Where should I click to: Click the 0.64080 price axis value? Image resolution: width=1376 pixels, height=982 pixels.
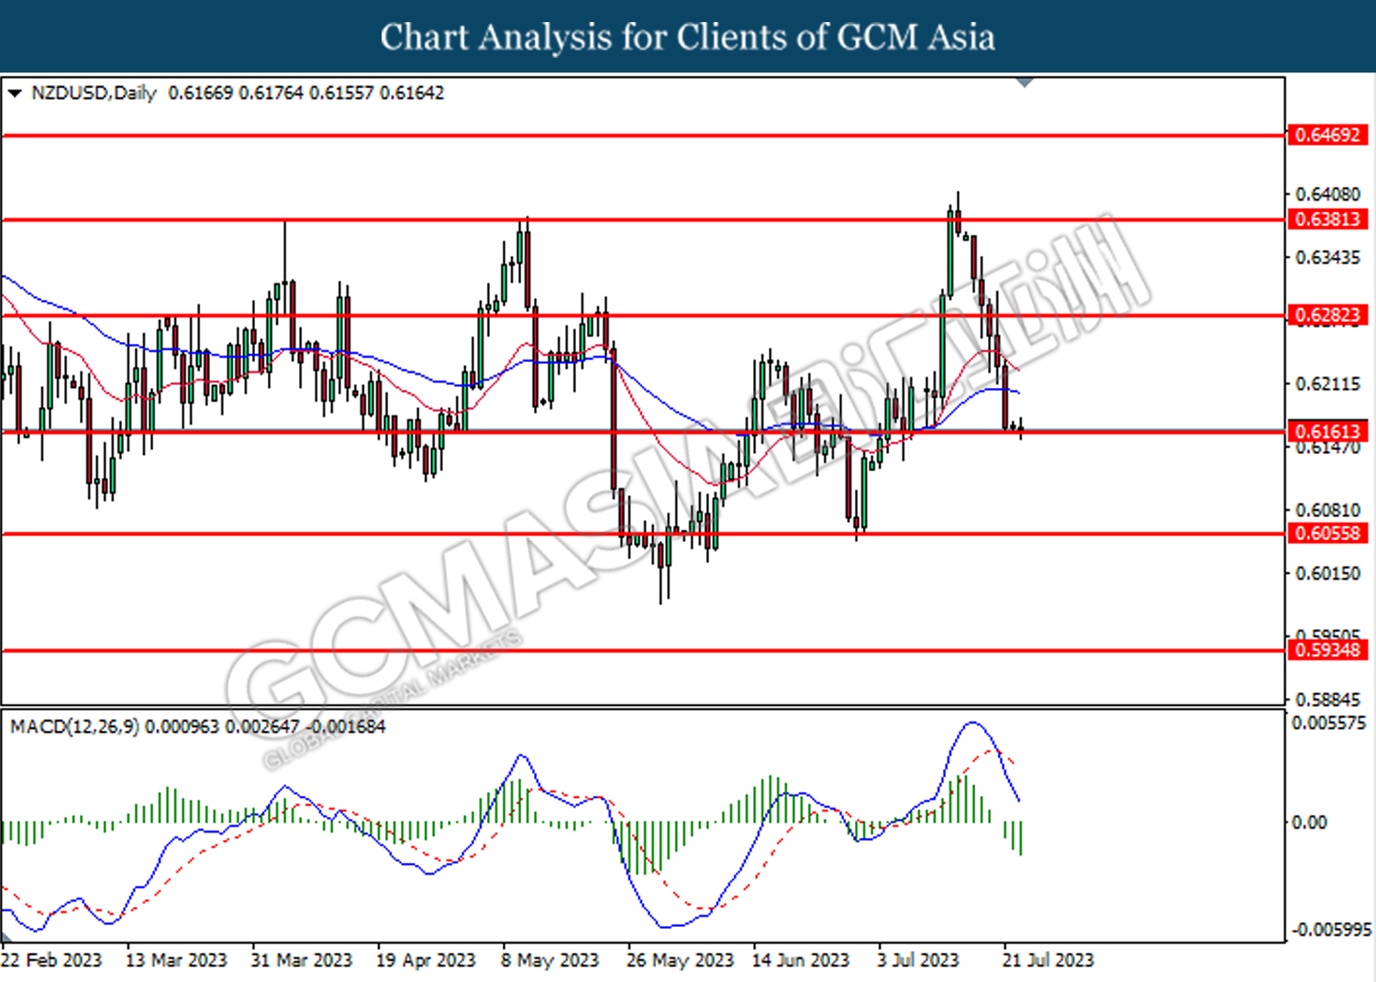tap(1327, 194)
